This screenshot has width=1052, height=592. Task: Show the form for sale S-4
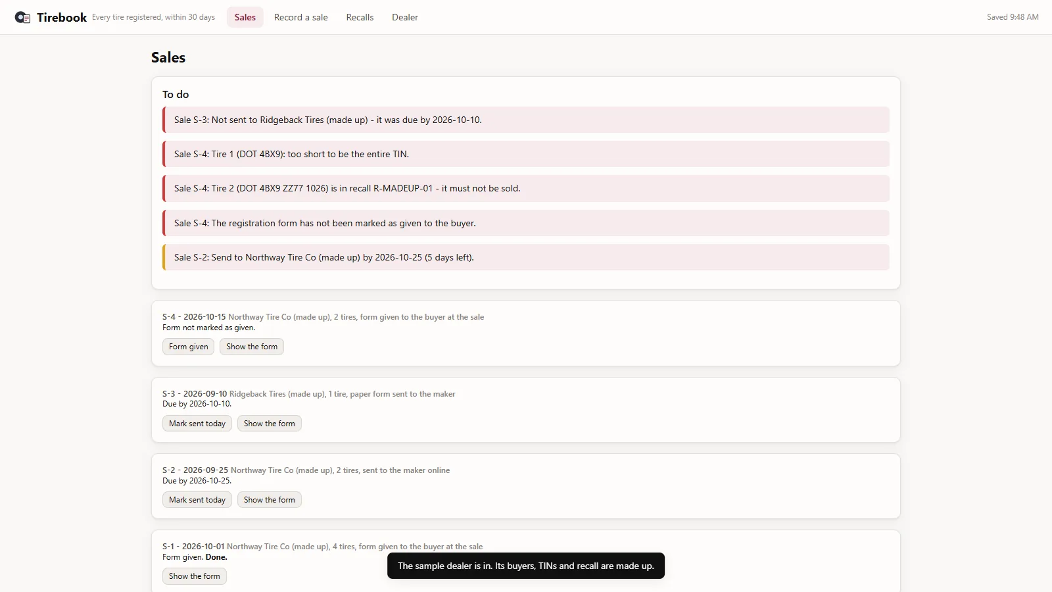coord(252,347)
